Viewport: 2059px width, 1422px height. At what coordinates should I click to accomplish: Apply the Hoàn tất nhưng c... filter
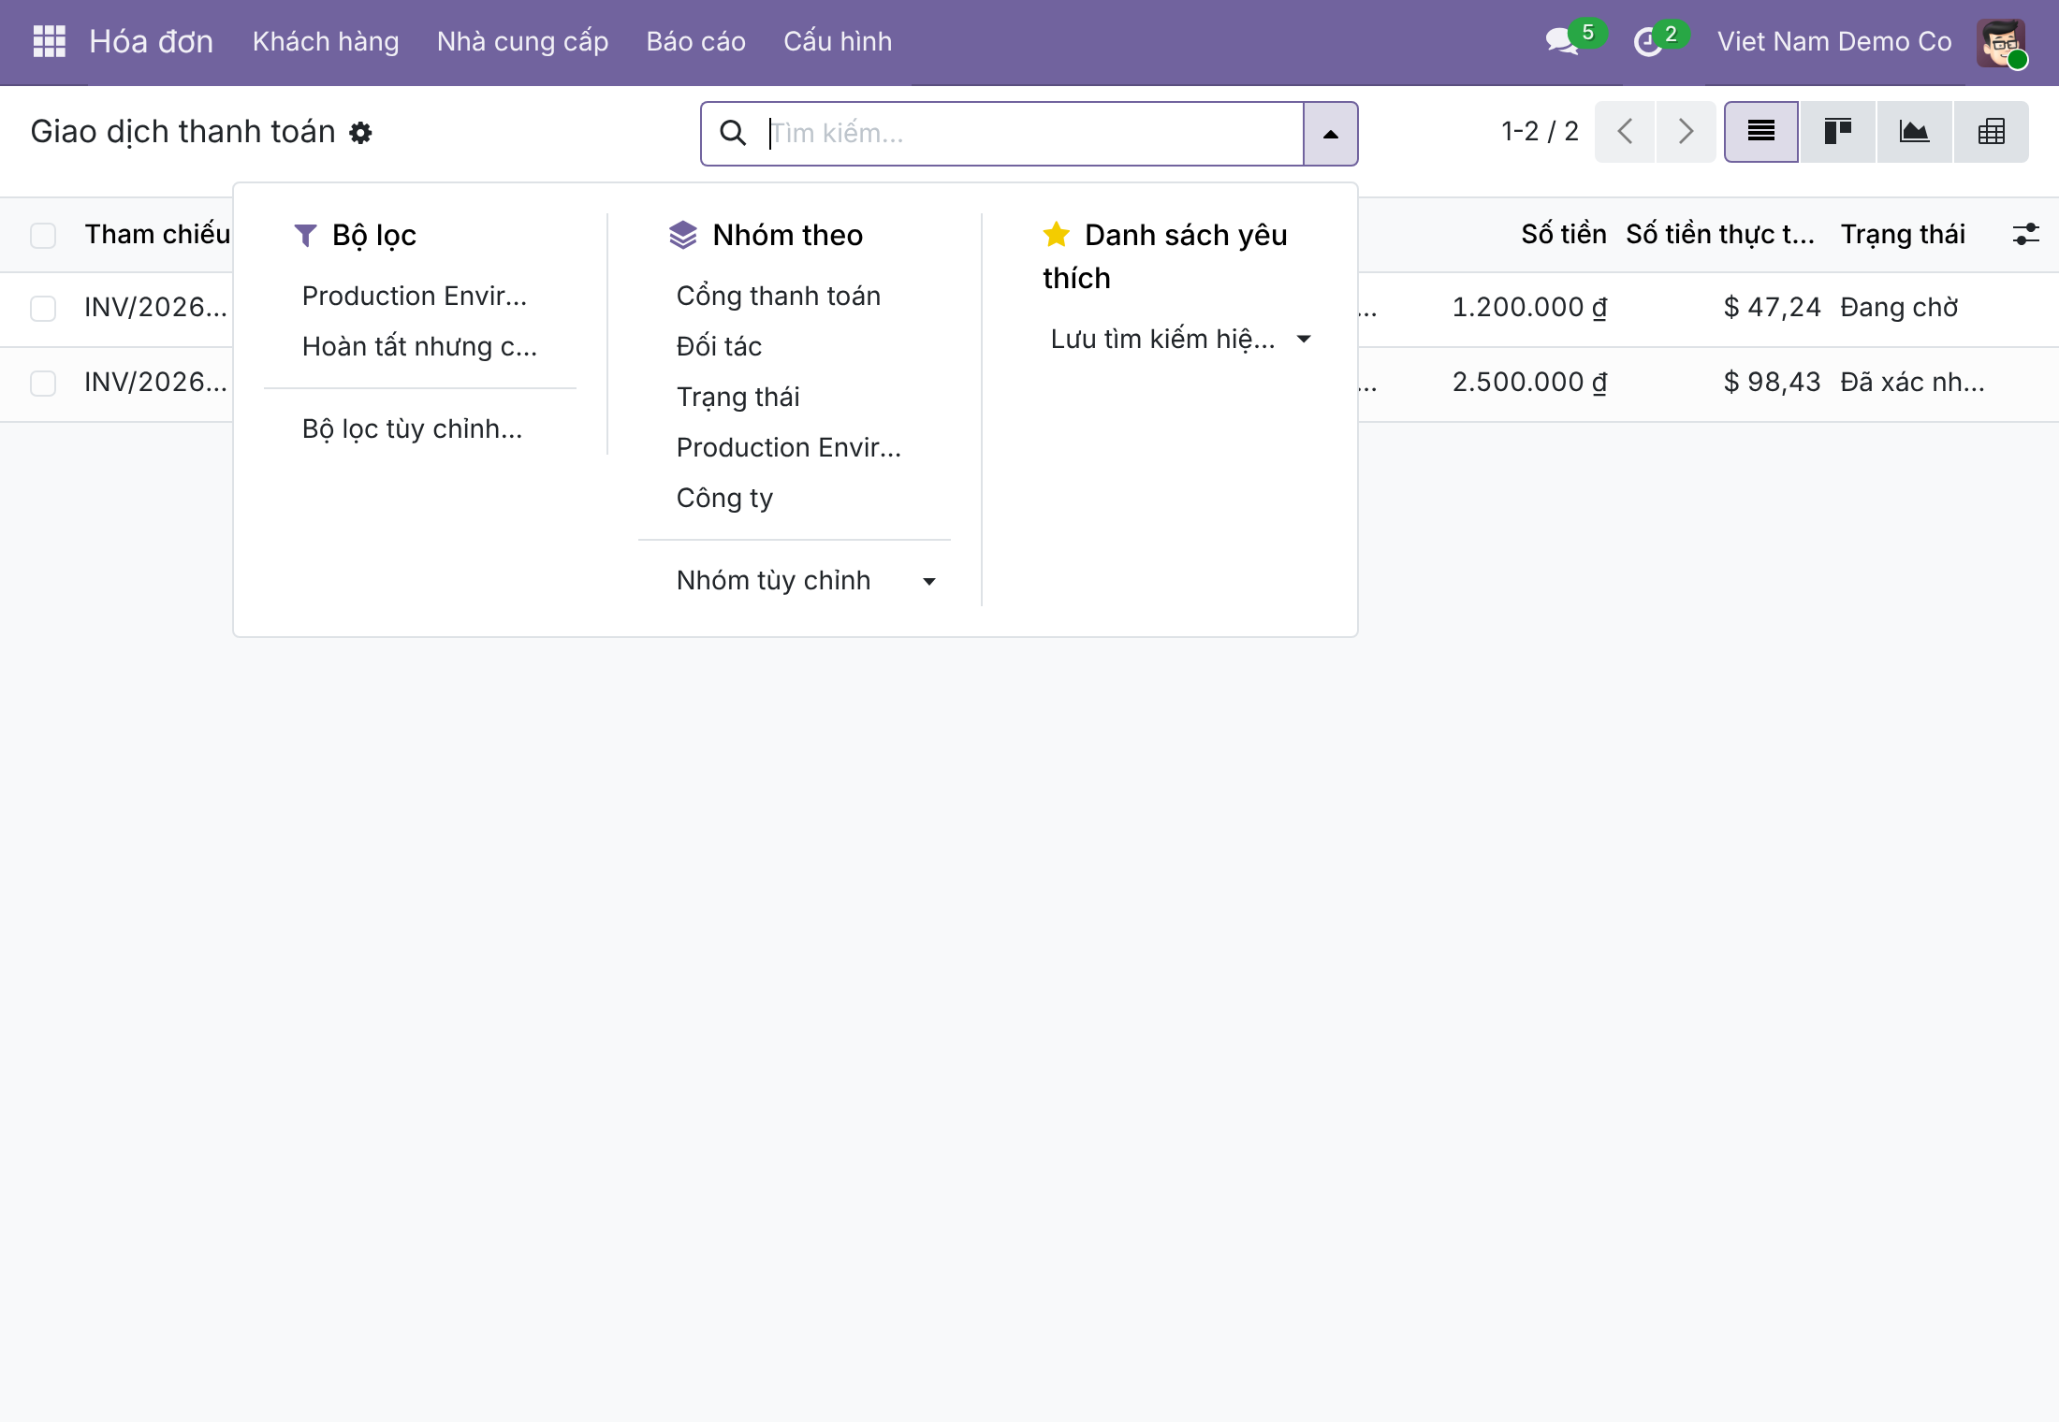click(420, 347)
